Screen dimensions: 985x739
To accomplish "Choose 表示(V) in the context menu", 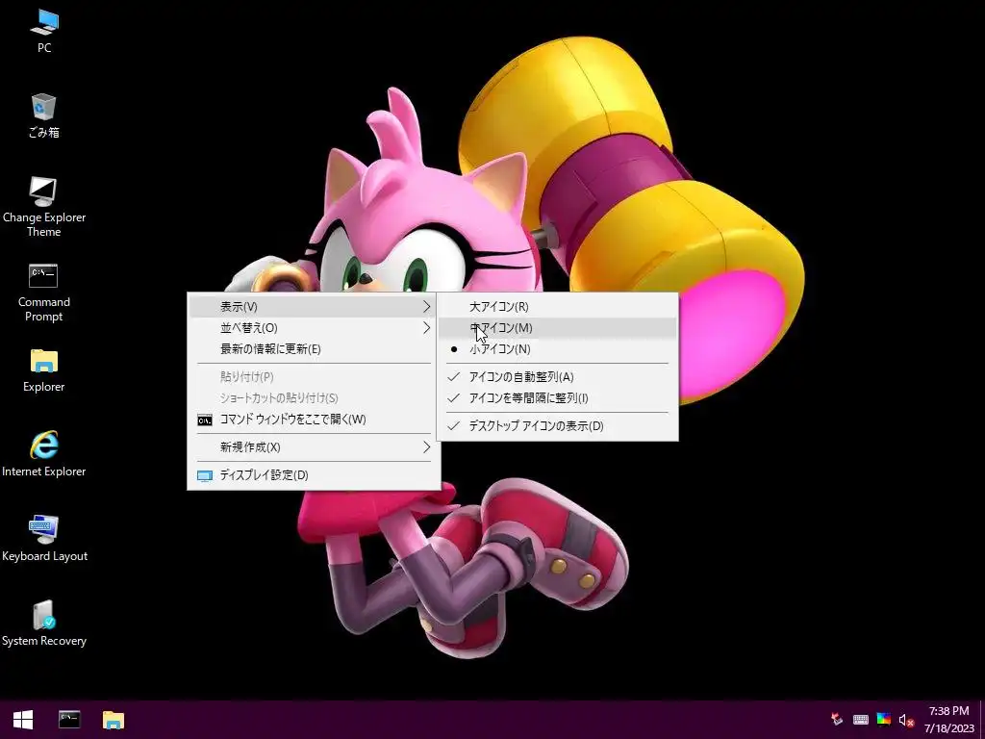I will pyautogui.click(x=314, y=307).
